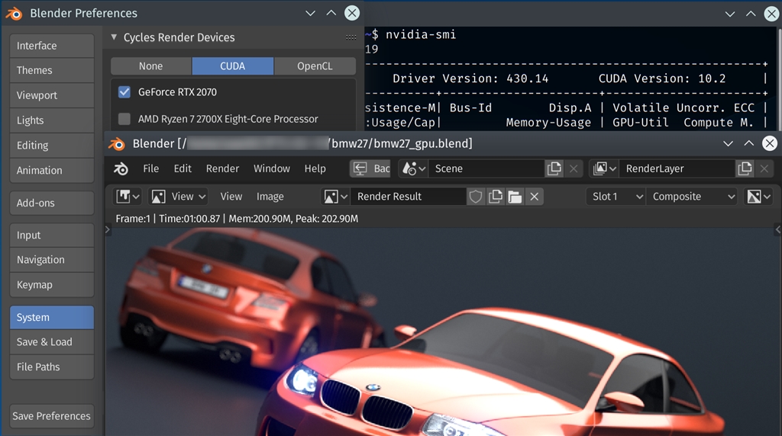The width and height of the screenshot is (782, 436).
Task: Open the Render menu
Action: click(222, 168)
